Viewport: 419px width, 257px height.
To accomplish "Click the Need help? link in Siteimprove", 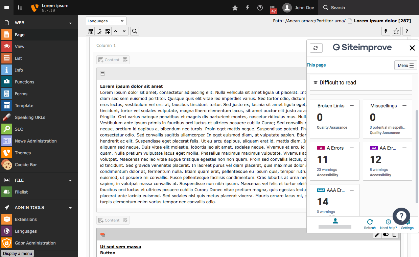I will 388,224.
